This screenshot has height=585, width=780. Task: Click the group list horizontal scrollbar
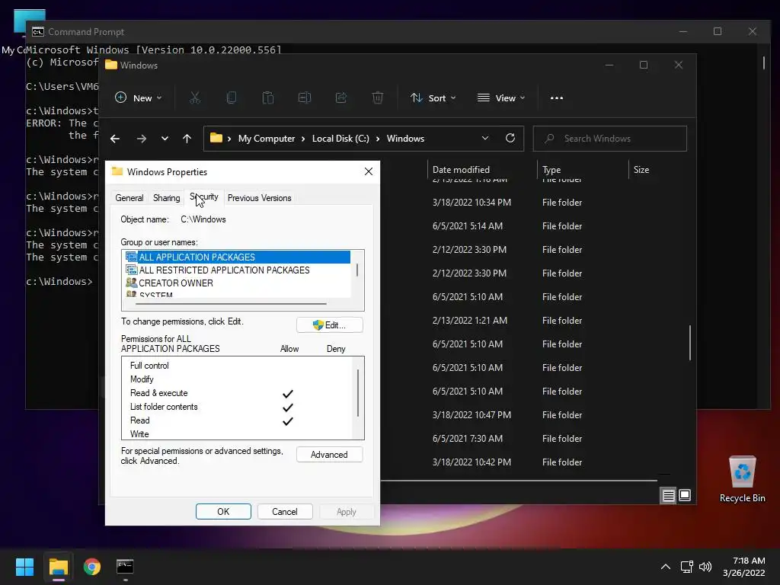pyautogui.click(x=232, y=303)
